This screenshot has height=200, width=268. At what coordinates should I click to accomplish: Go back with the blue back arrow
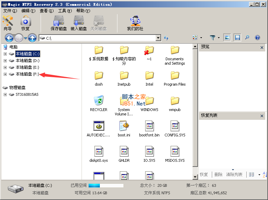[9, 38]
